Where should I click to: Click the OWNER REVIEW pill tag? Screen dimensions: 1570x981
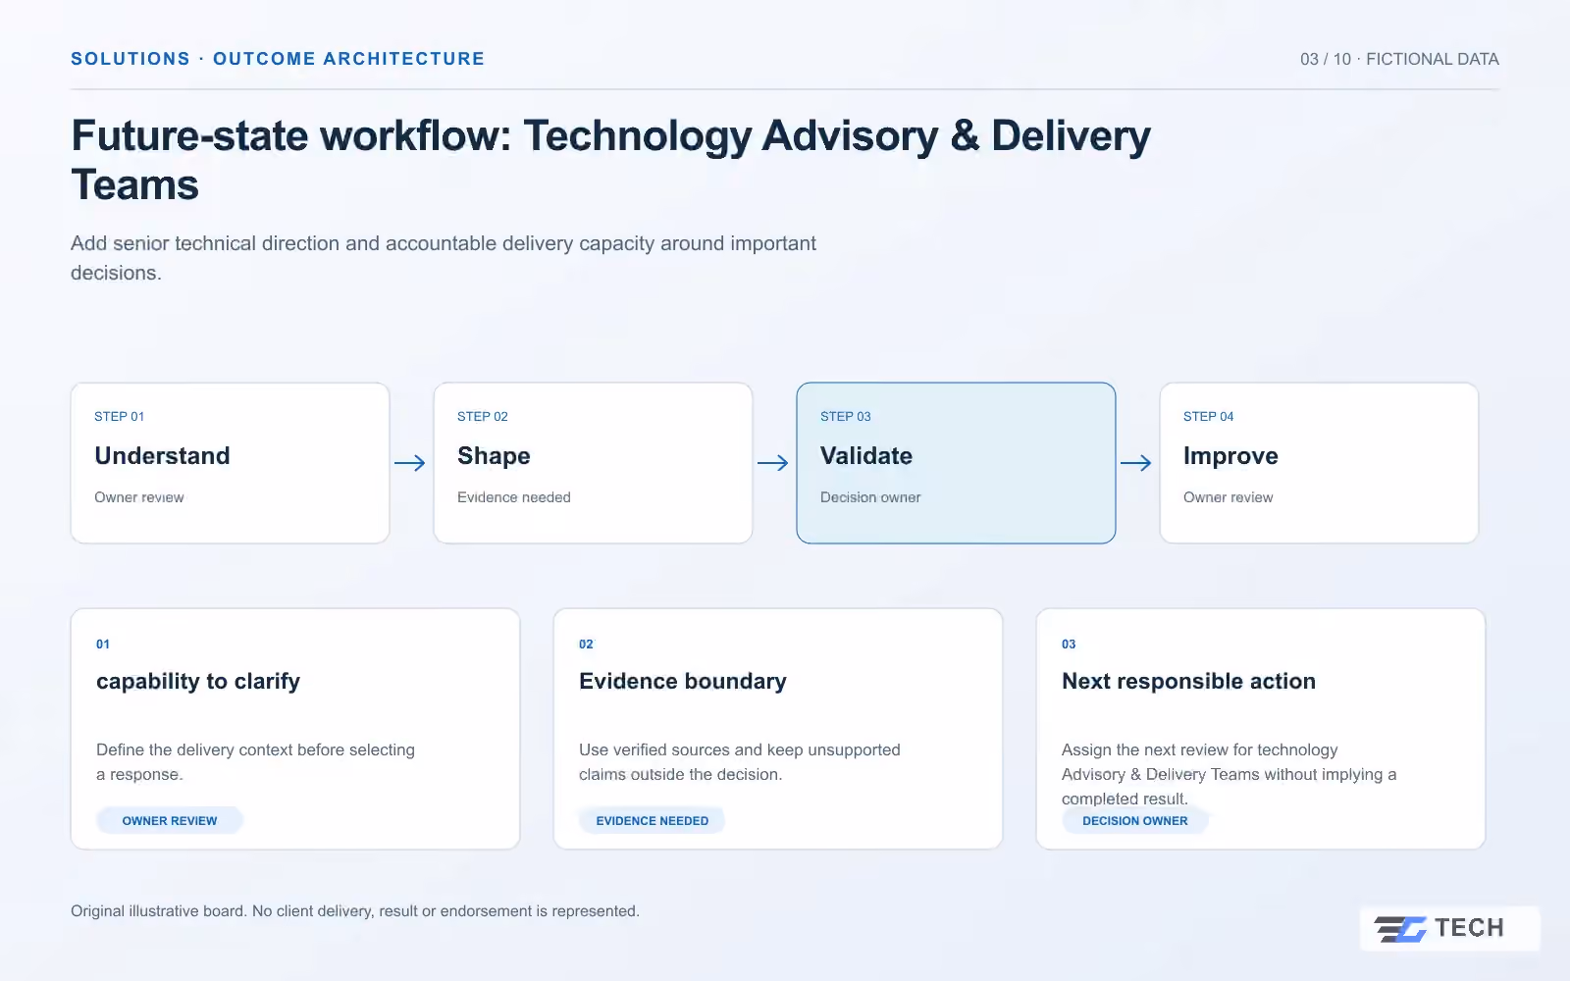click(170, 820)
